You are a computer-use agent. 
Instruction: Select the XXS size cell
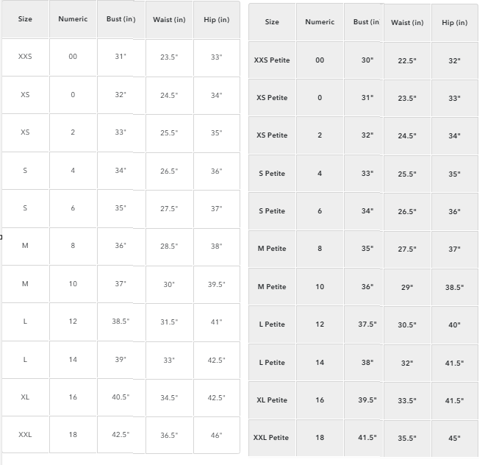coord(25,57)
